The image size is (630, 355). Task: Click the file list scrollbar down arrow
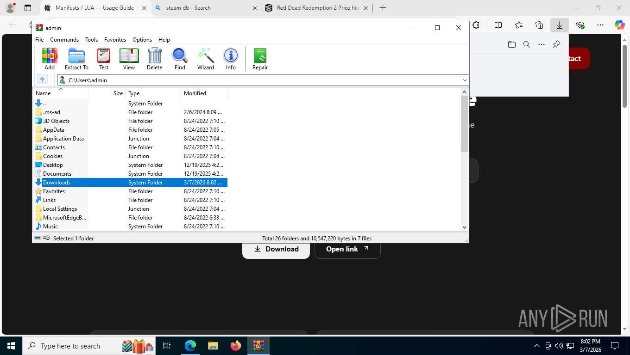465,227
